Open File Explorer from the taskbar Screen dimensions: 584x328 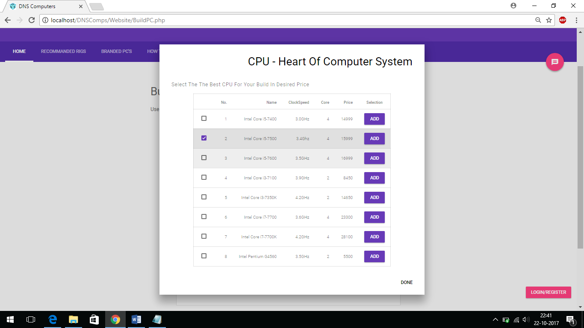74,319
